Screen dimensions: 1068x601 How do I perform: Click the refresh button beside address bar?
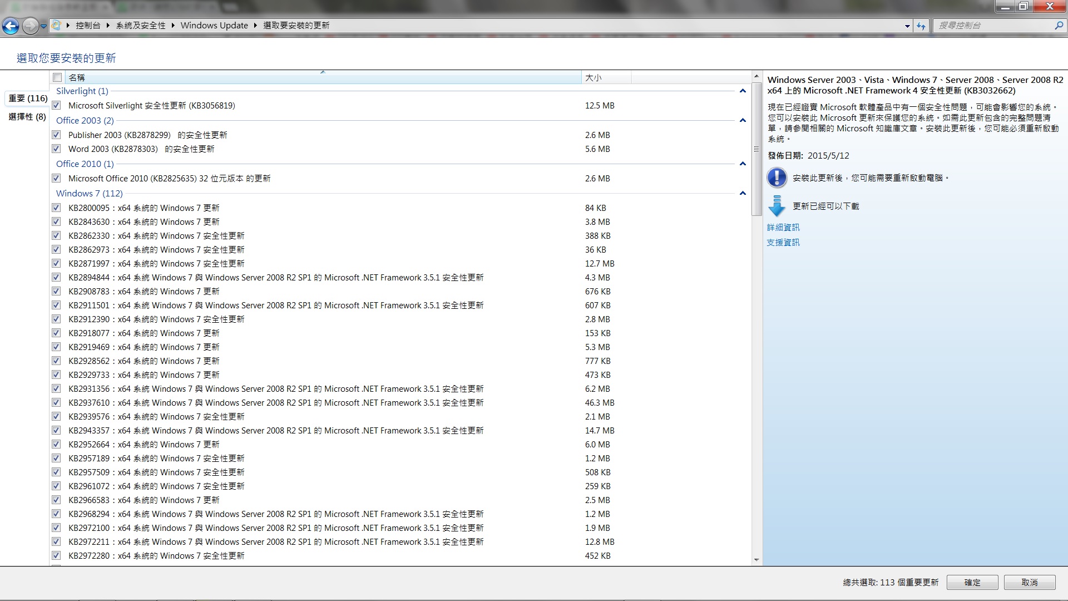tap(921, 26)
